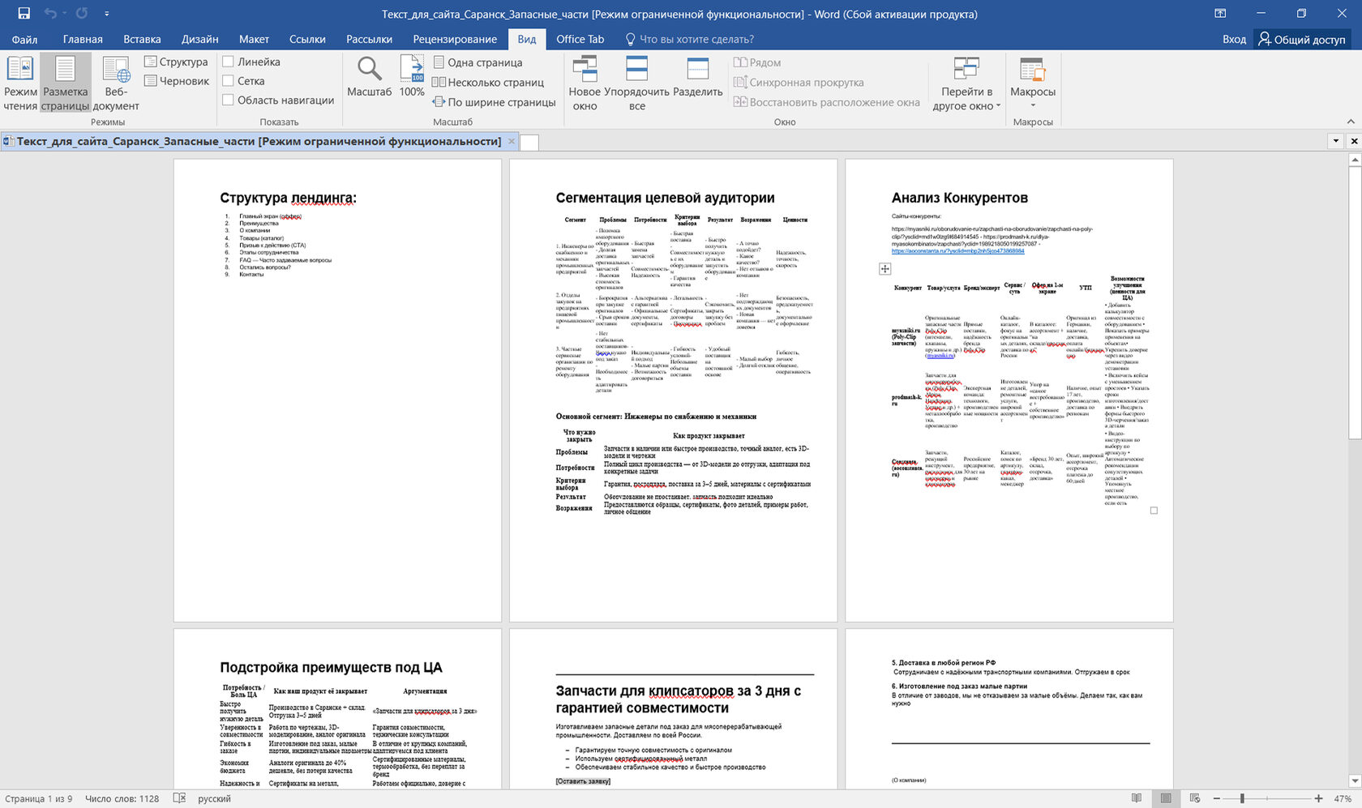Open a new window (Новое окно)
The image size is (1362, 808).
585,83
